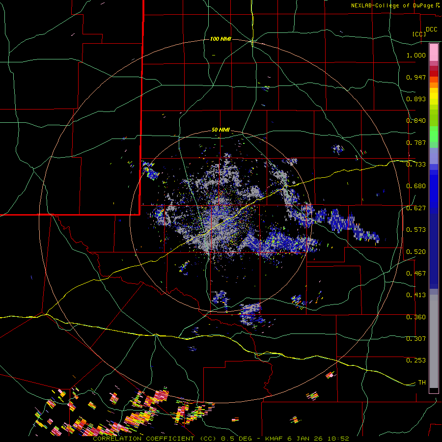Click the [CC] units label

[419, 34]
